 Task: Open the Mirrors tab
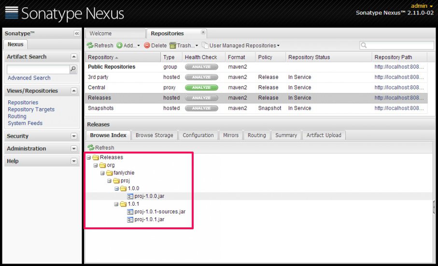(231, 135)
